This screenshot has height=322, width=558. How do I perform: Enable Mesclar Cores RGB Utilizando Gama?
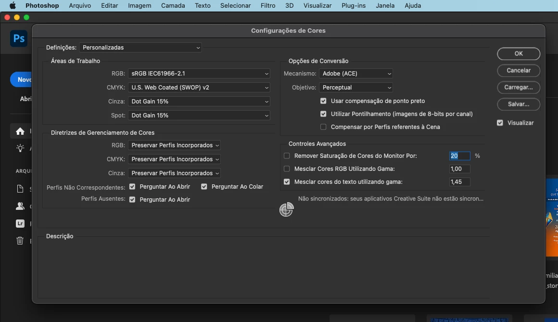[x=287, y=169]
